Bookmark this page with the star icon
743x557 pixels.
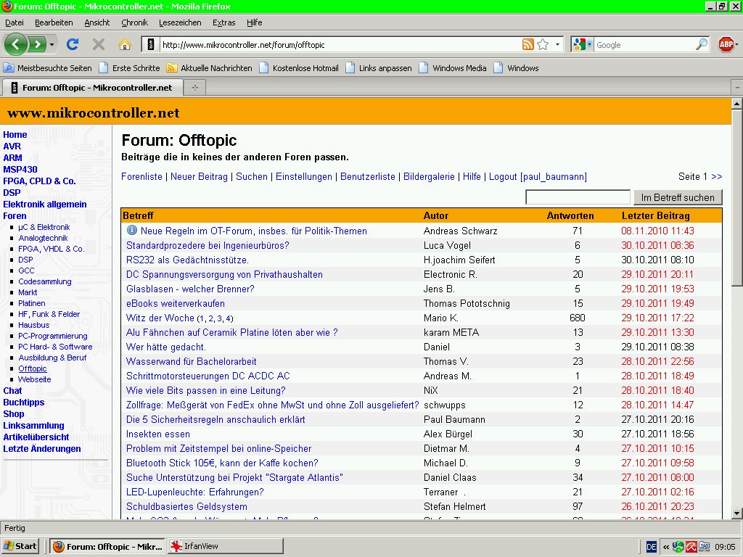point(543,45)
